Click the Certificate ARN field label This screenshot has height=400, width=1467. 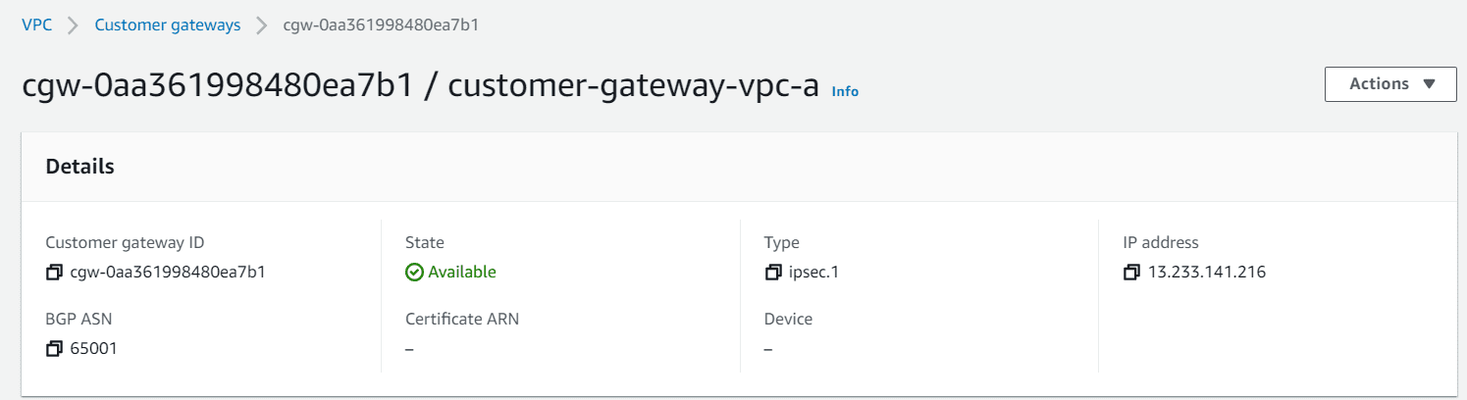point(461,319)
